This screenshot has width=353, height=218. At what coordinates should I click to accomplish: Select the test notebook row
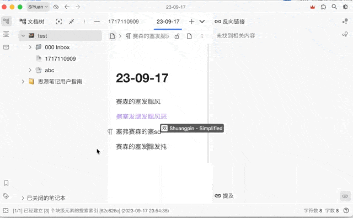coord(60,36)
